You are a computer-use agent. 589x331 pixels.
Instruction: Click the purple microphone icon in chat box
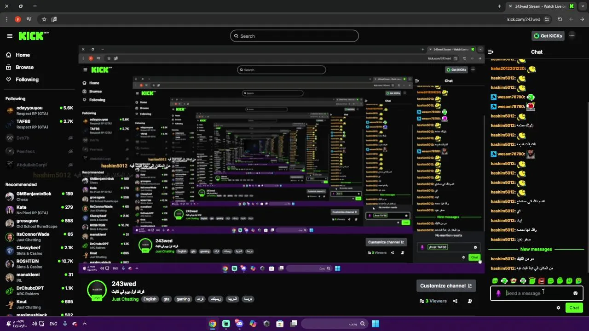coord(498,293)
